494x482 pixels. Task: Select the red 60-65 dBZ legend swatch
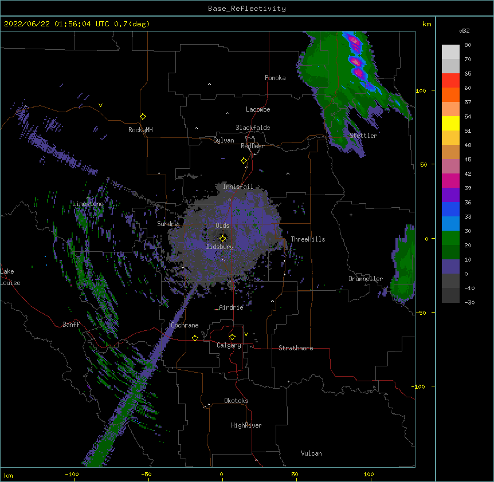(450, 81)
